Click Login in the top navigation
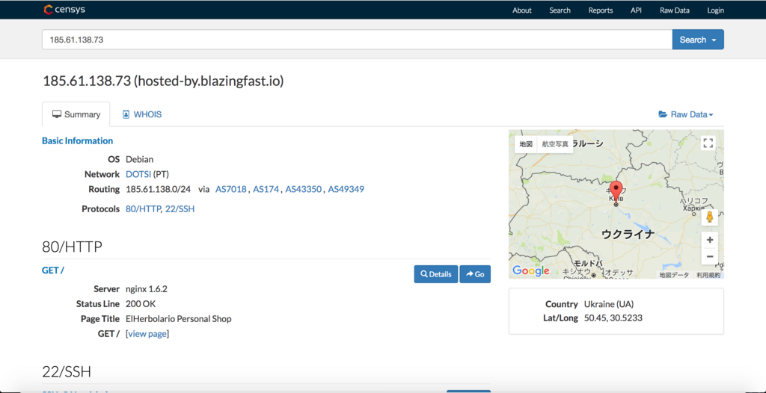The height and width of the screenshot is (393, 766). click(715, 10)
